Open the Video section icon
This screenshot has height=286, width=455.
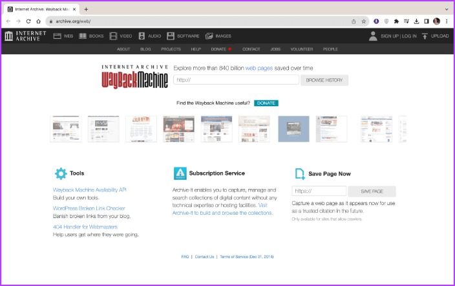[113, 36]
